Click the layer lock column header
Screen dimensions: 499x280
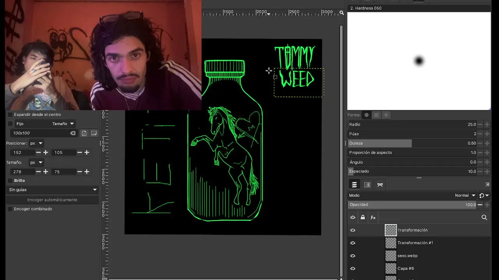point(363,217)
